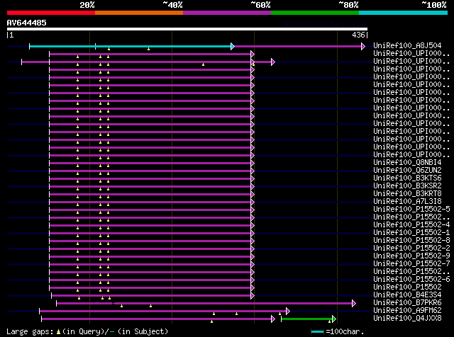
Task: Select the UniRef100_P15502-5 hit label
Action: (411, 209)
